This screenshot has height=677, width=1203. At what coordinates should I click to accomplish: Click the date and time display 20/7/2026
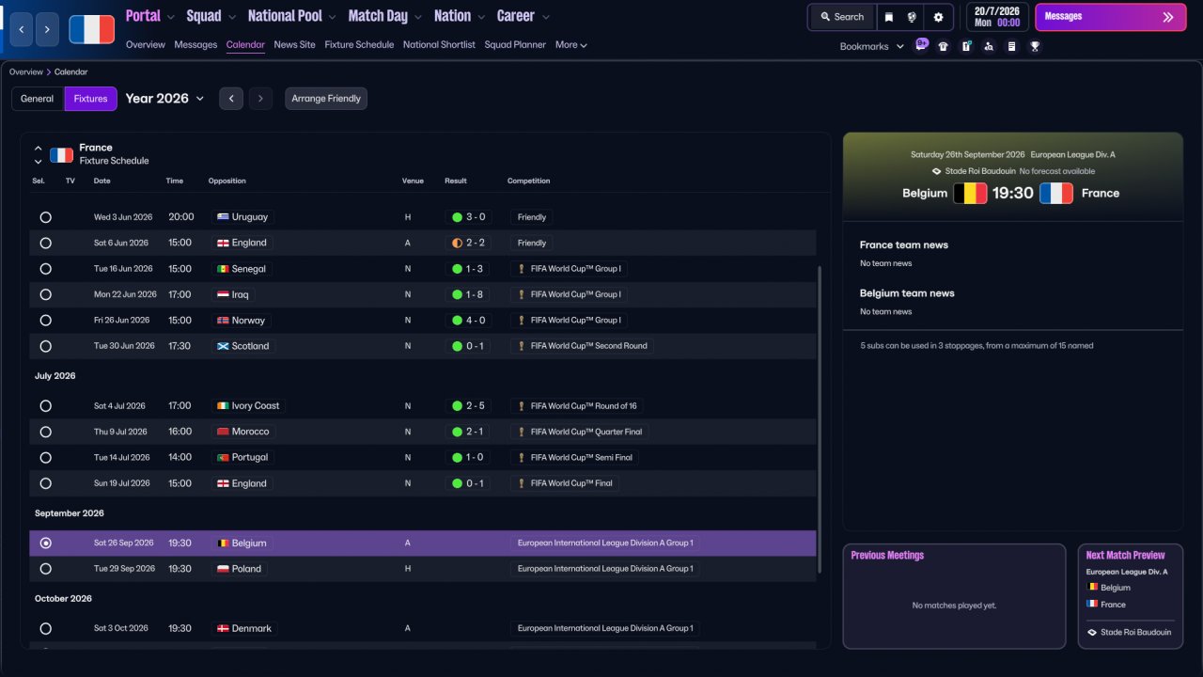(x=996, y=17)
